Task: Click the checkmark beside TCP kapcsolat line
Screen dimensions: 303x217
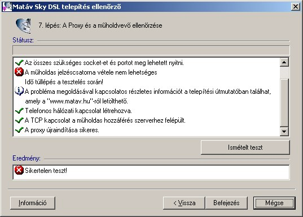Action: (19, 120)
